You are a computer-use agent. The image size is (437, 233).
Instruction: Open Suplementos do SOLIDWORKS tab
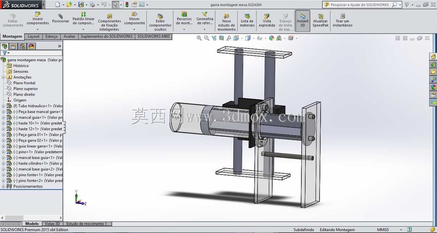[x=107, y=36]
